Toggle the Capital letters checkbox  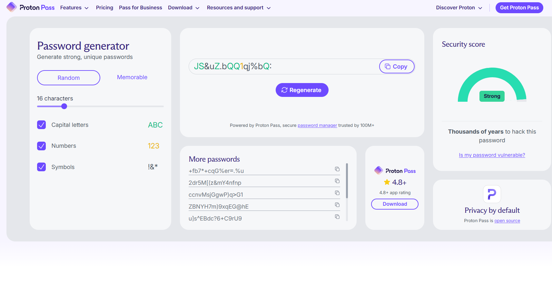42,125
